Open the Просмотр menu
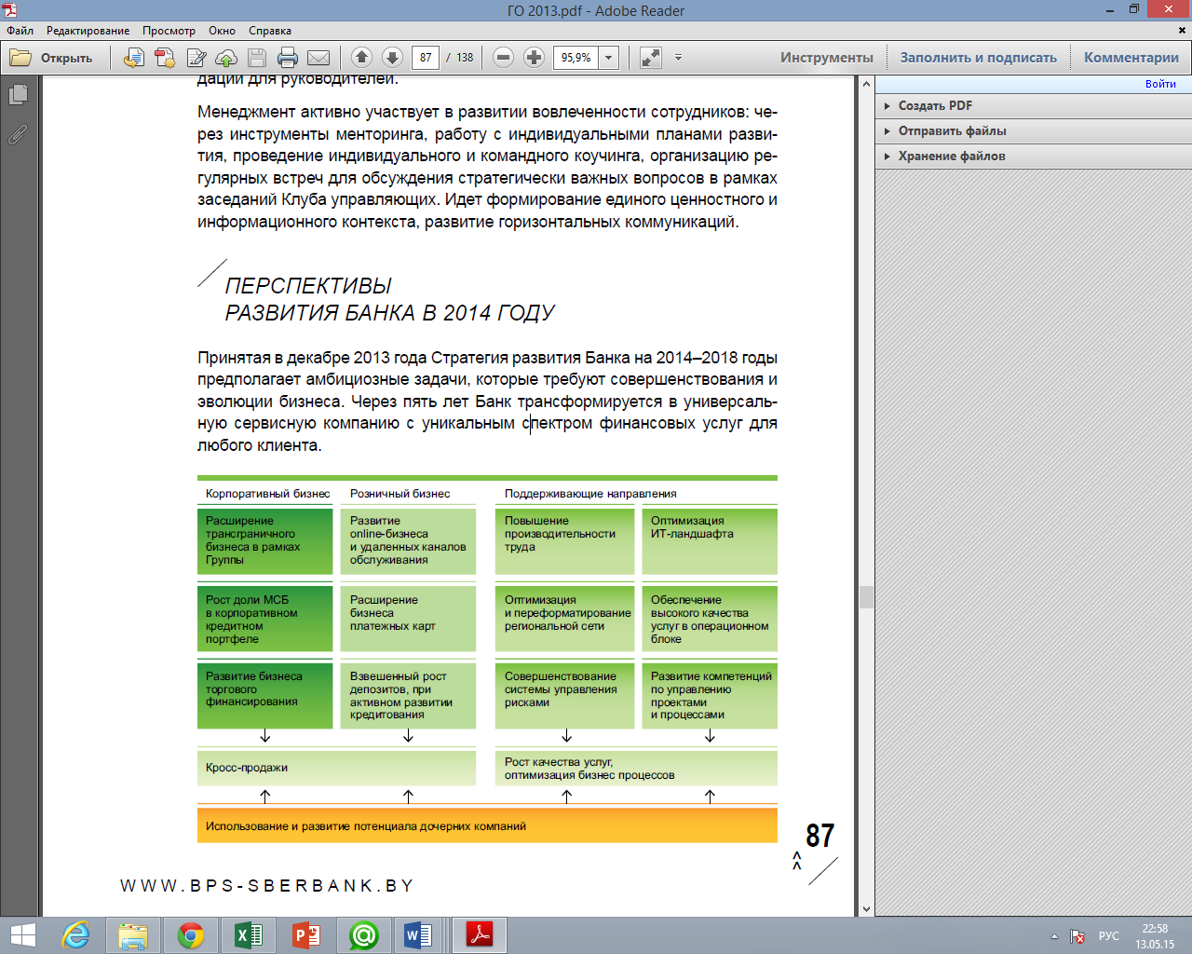 pos(169,31)
